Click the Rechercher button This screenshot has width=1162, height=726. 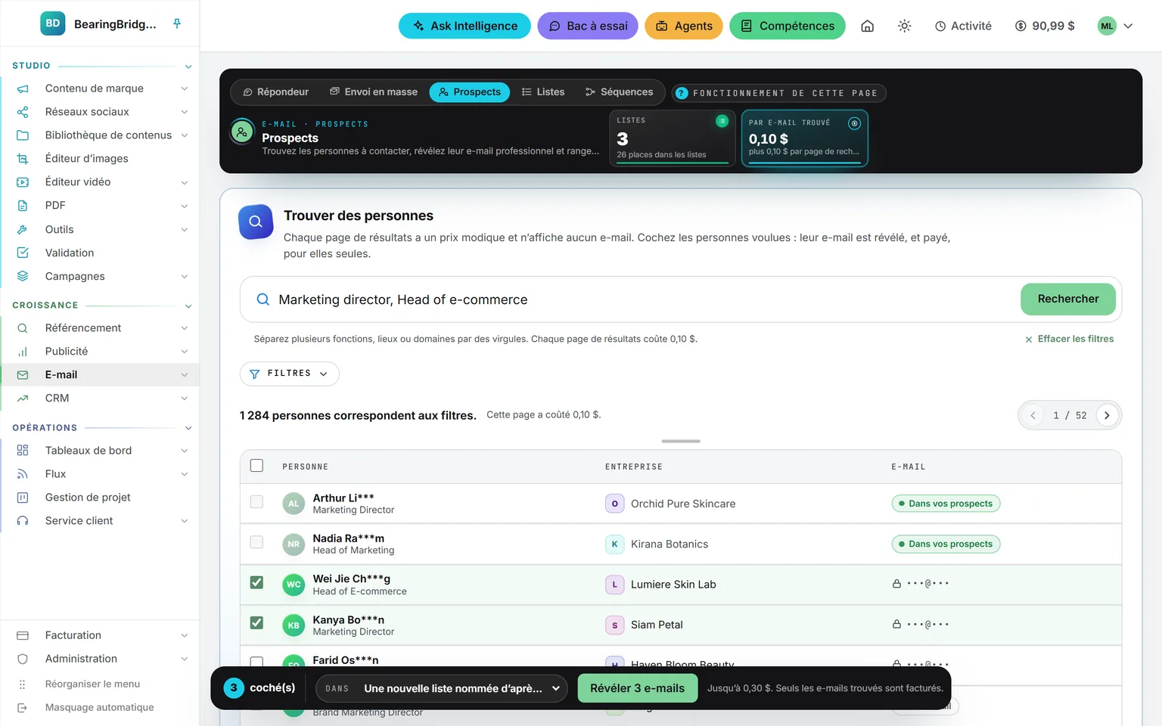pos(1068,299)
